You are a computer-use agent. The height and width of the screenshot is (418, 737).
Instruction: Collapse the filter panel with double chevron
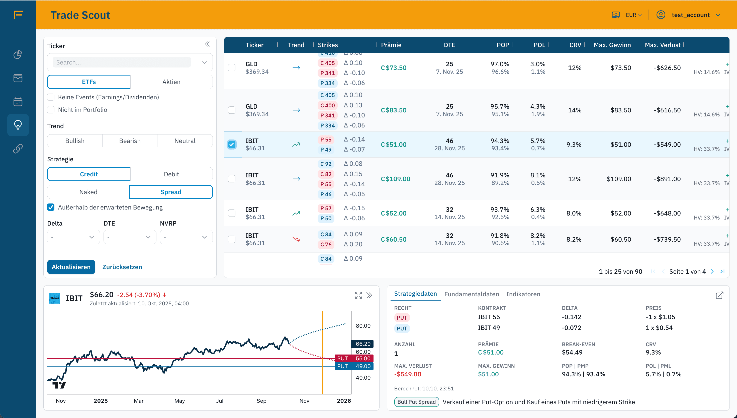(x=207, y=44)
